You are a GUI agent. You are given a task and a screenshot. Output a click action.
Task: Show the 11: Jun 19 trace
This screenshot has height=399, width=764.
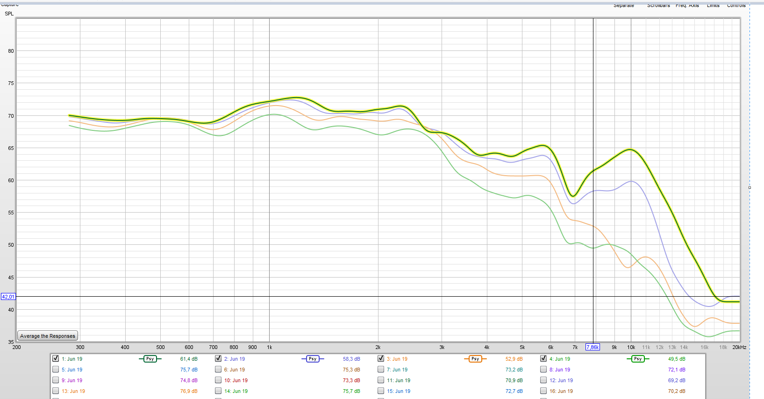click(x=381, y=380)
